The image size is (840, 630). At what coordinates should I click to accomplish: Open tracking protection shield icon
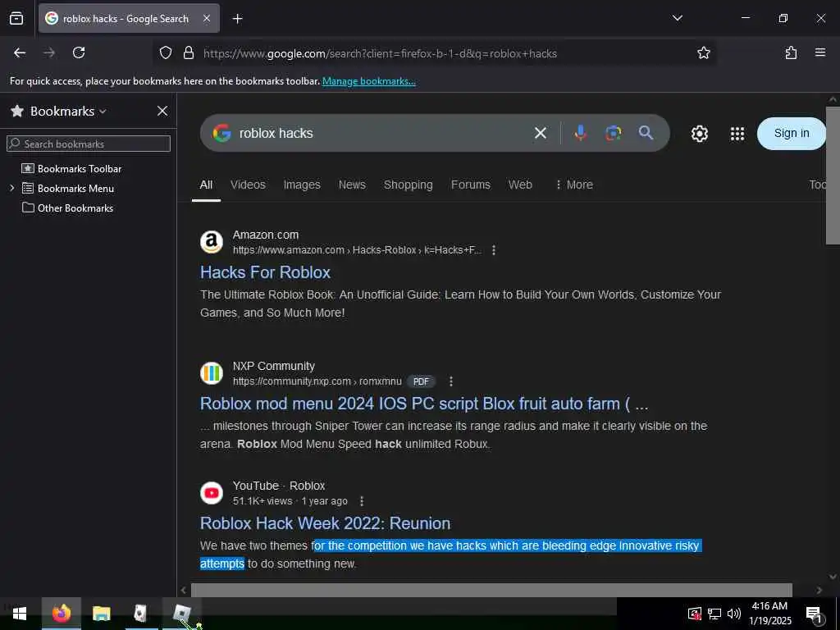point(166,52)
